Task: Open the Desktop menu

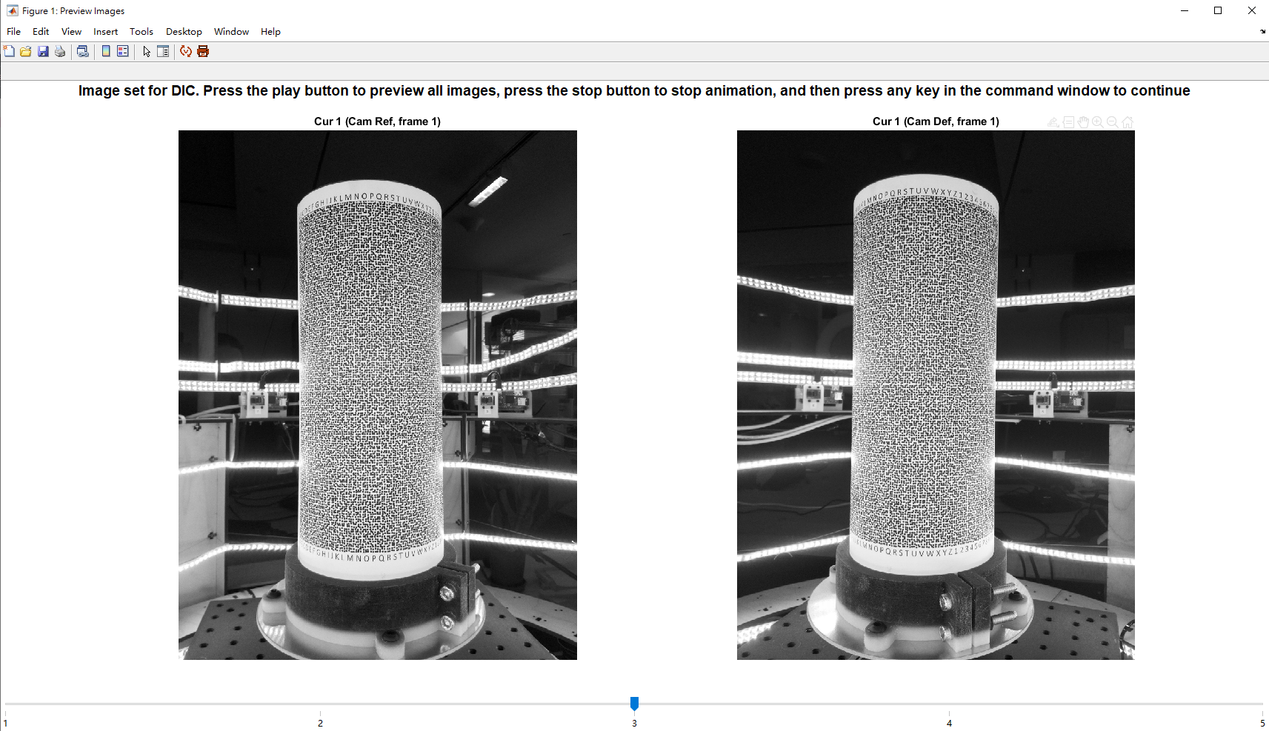Action: [x=184, y=31]
